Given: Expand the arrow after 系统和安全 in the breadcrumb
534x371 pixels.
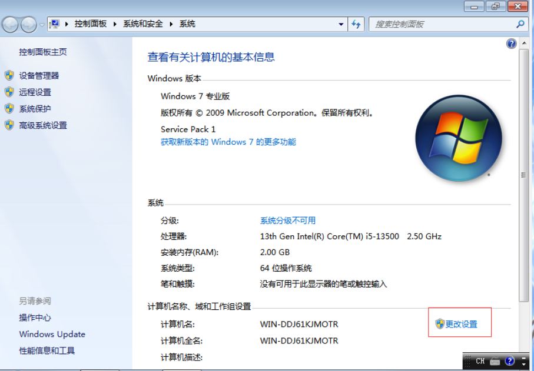Looking at the screenshot, I should (x=171, y=24).
